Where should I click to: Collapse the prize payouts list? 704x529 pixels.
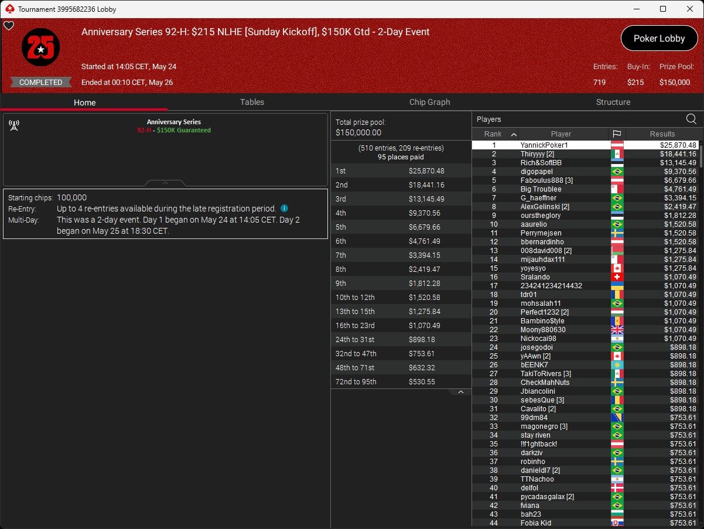461,392
